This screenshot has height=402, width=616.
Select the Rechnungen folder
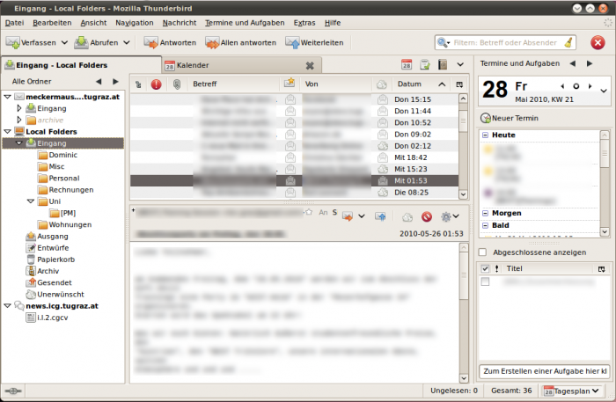tap(66, 190)
